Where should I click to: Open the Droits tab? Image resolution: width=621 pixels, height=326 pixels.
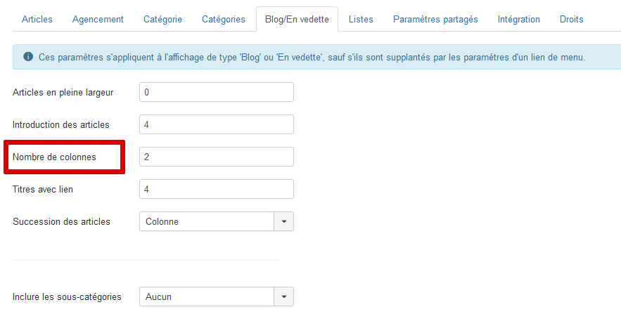tap(572, 20)
